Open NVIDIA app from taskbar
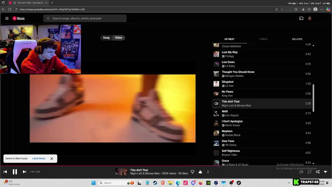Image resolution: width=332 pixels, height=187 pixels. coord(208,183)
